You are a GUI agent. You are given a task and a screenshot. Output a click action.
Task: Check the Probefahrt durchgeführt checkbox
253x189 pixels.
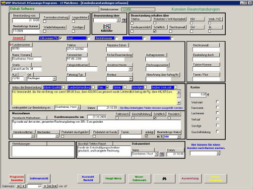pos(63,136)
